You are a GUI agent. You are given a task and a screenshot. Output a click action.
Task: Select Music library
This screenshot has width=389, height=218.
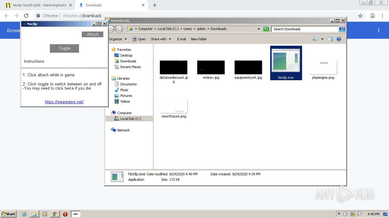124,90
